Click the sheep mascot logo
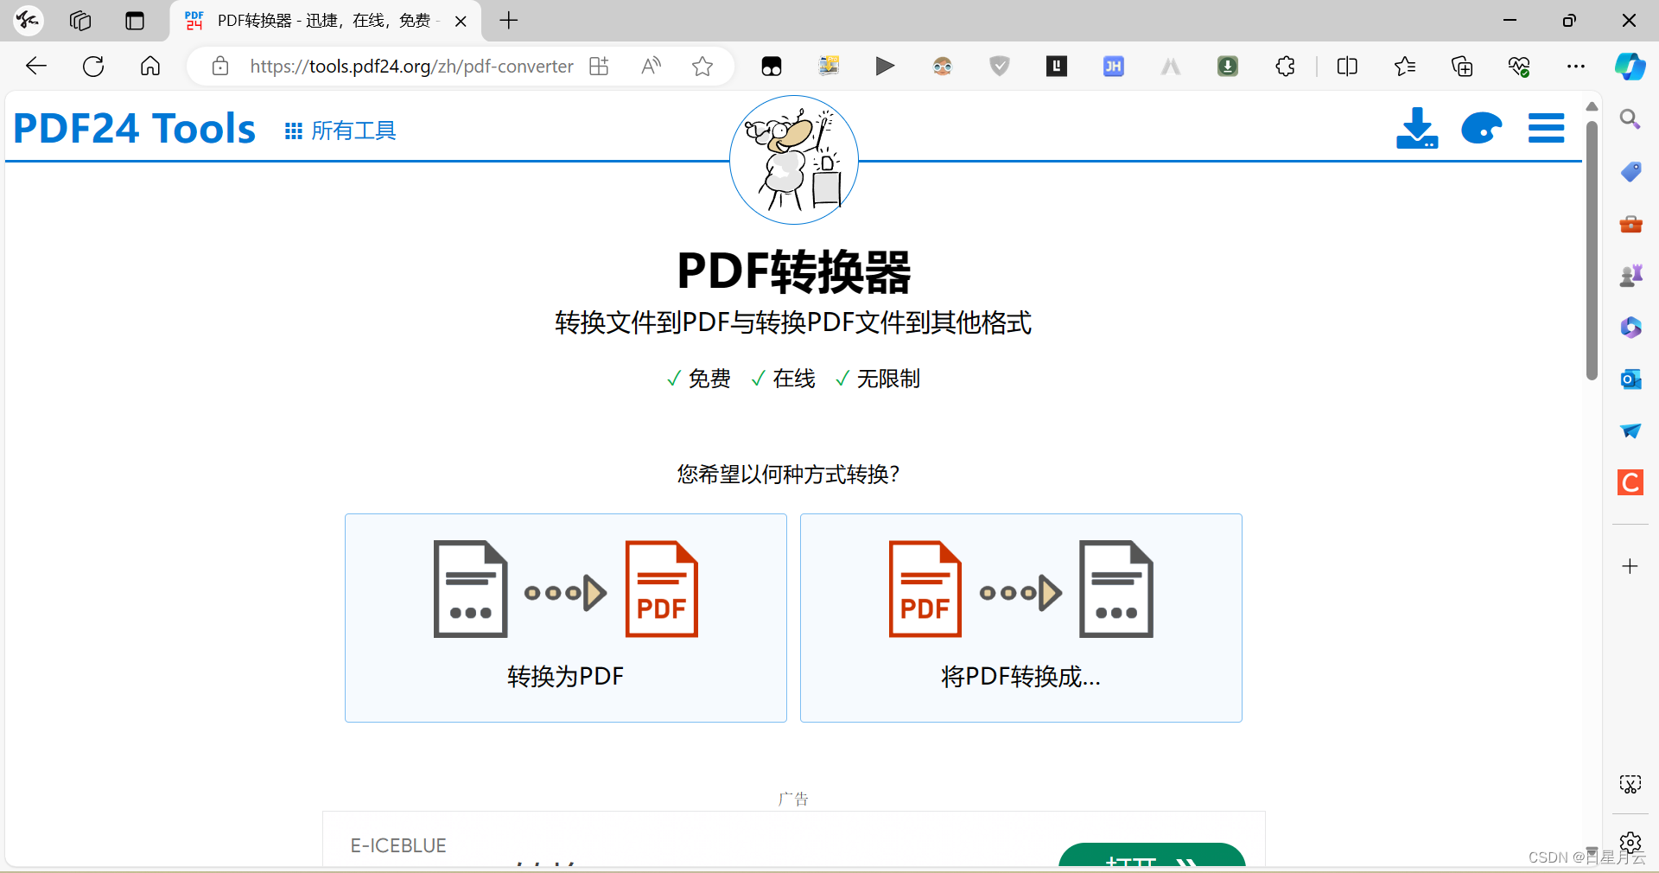1659x873 pixels. [x=794, y=160]
